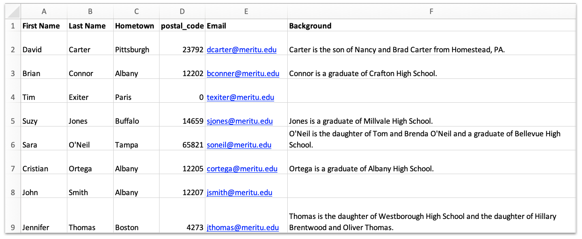Select the cell containing David
Image resolution: width=582 pixels, height=239 pixels.
(44, 43)
